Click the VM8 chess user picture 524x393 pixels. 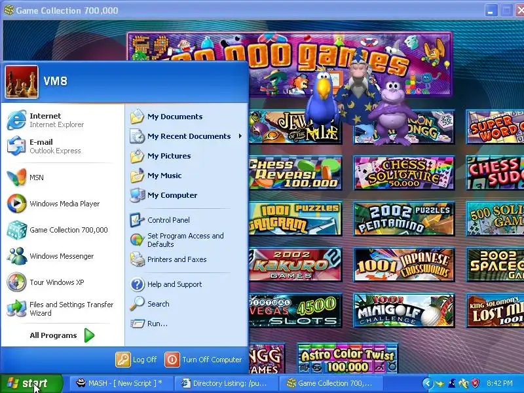[x=22, y=82]
